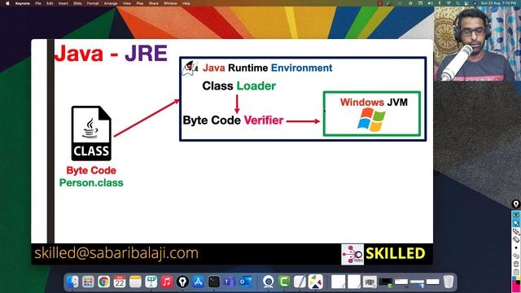Screen dimensions: 521x293
Task: Click the lightbulb icon above annotation toolbar
Action: pos(516,204)
